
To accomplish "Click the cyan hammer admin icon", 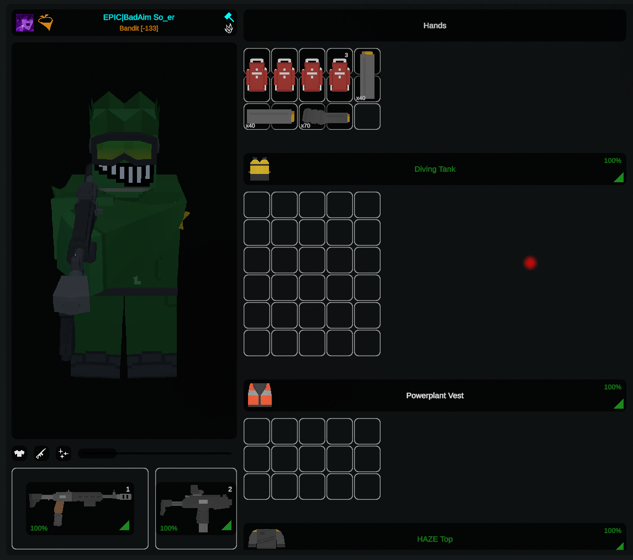I will [229, 17].
